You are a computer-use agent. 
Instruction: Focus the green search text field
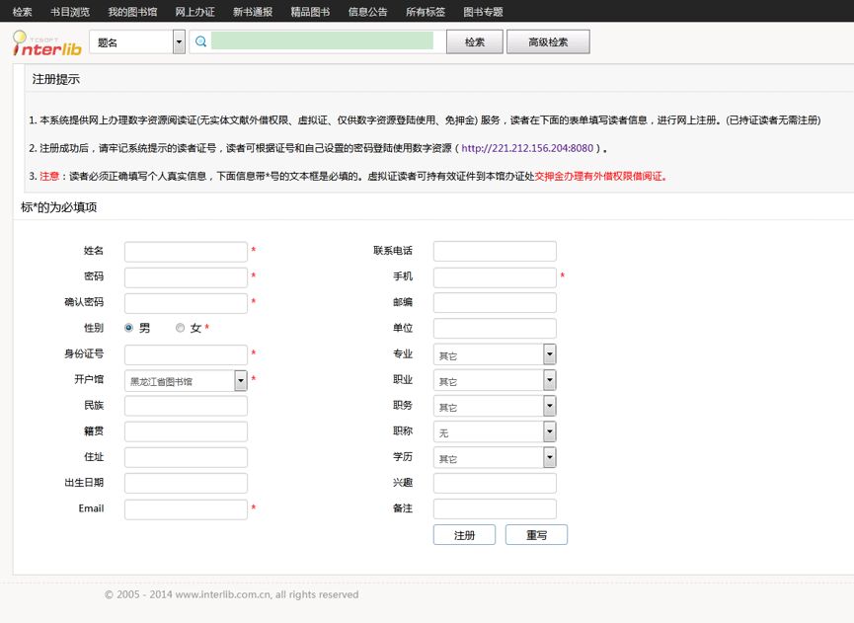[322, 40]
